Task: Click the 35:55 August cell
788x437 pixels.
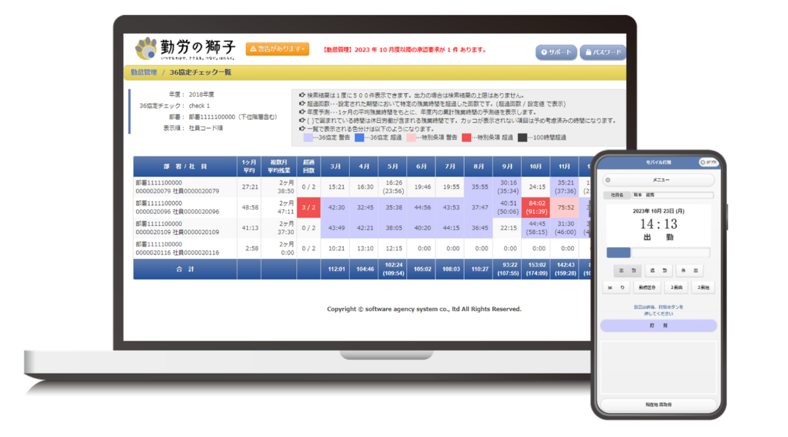Action: (479, 187)
